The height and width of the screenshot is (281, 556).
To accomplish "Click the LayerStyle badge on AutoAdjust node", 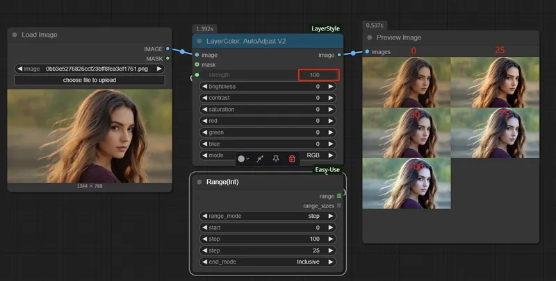I will pos(325,29).
